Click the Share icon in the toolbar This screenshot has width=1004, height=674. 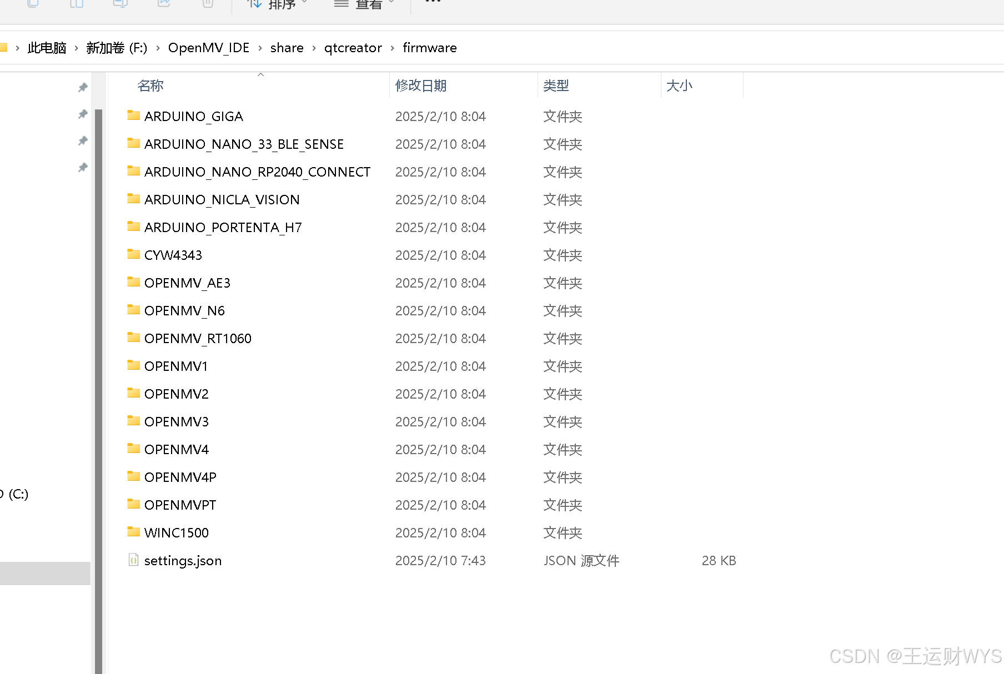click(163, 3)
